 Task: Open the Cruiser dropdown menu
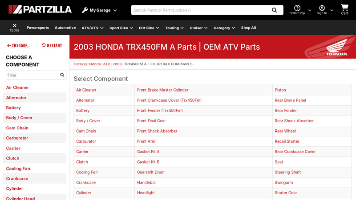198,28
